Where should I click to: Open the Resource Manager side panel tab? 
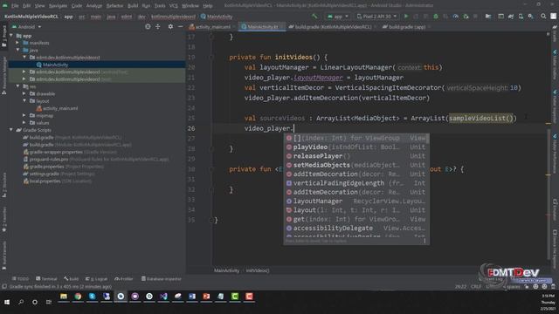coord(3,76)
